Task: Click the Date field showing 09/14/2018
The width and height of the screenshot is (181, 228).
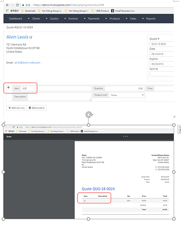Action: point(161,54)
